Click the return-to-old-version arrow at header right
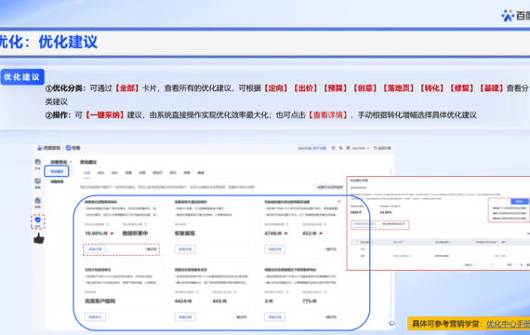Screen dimensions: 530x335 [x=376, y=148]
